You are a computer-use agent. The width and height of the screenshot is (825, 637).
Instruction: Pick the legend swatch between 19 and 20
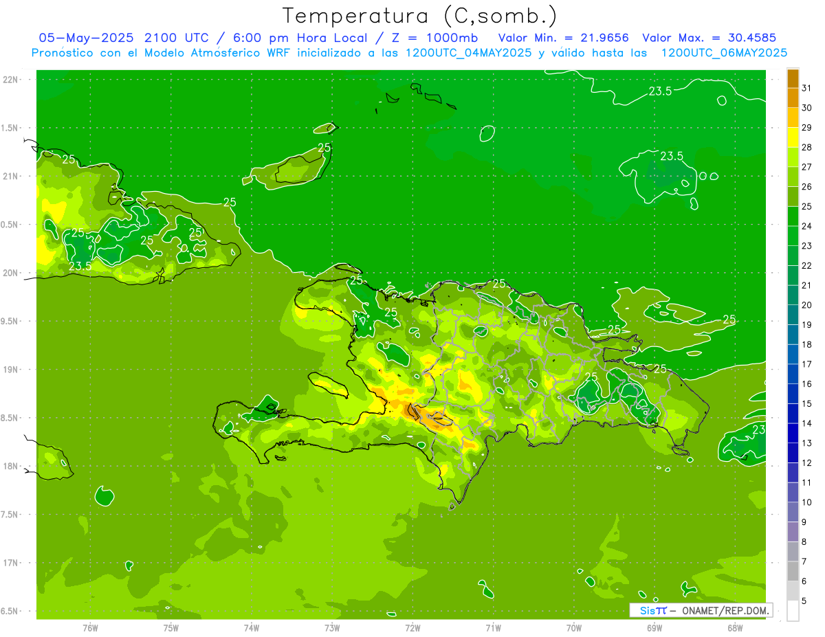coord(793,315)
